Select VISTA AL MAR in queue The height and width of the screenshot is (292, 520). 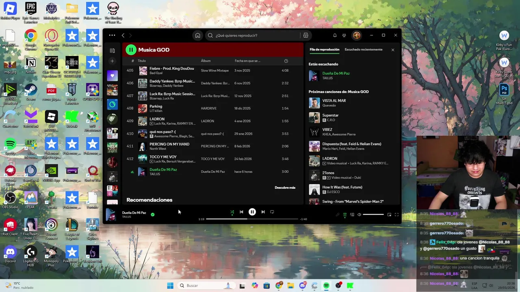(x=352, y=103)
